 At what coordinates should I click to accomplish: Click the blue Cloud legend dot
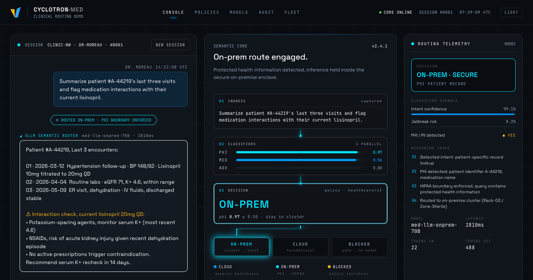[215, 267]
